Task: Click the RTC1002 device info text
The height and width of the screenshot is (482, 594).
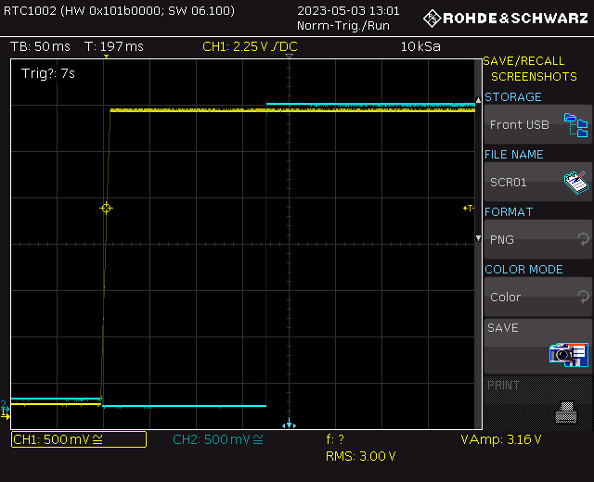Action: (119, 10)
